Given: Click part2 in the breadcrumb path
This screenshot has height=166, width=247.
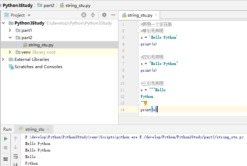Looking at the screenshot, I should (49, 5).
